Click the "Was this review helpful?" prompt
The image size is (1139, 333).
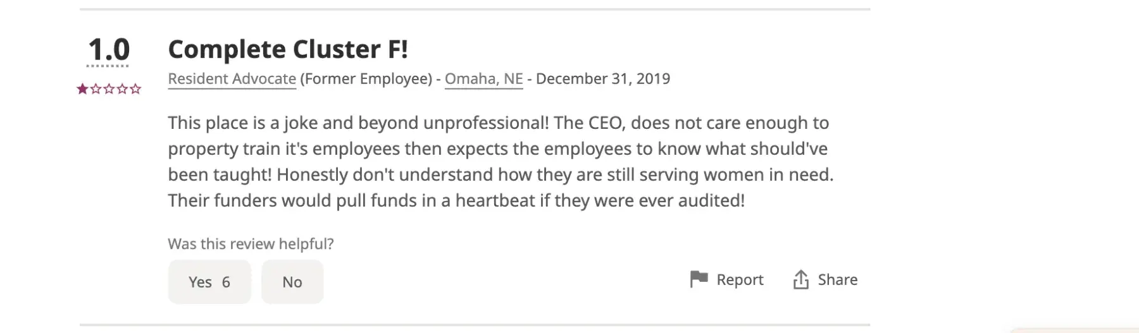pyautogui.click(x=251, y=244)
